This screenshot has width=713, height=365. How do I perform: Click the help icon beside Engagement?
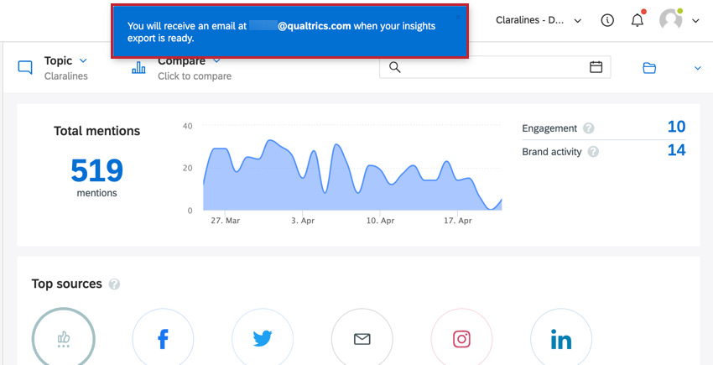pos(588,128)
